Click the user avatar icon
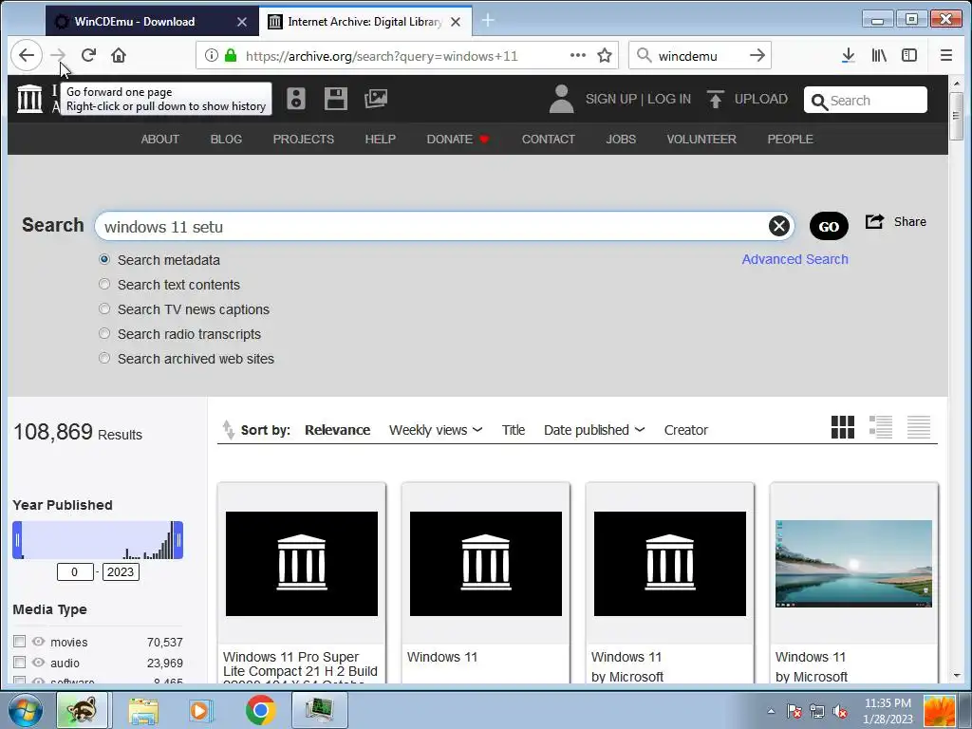Viewport: 972px width, 729px height. point(561,99)
